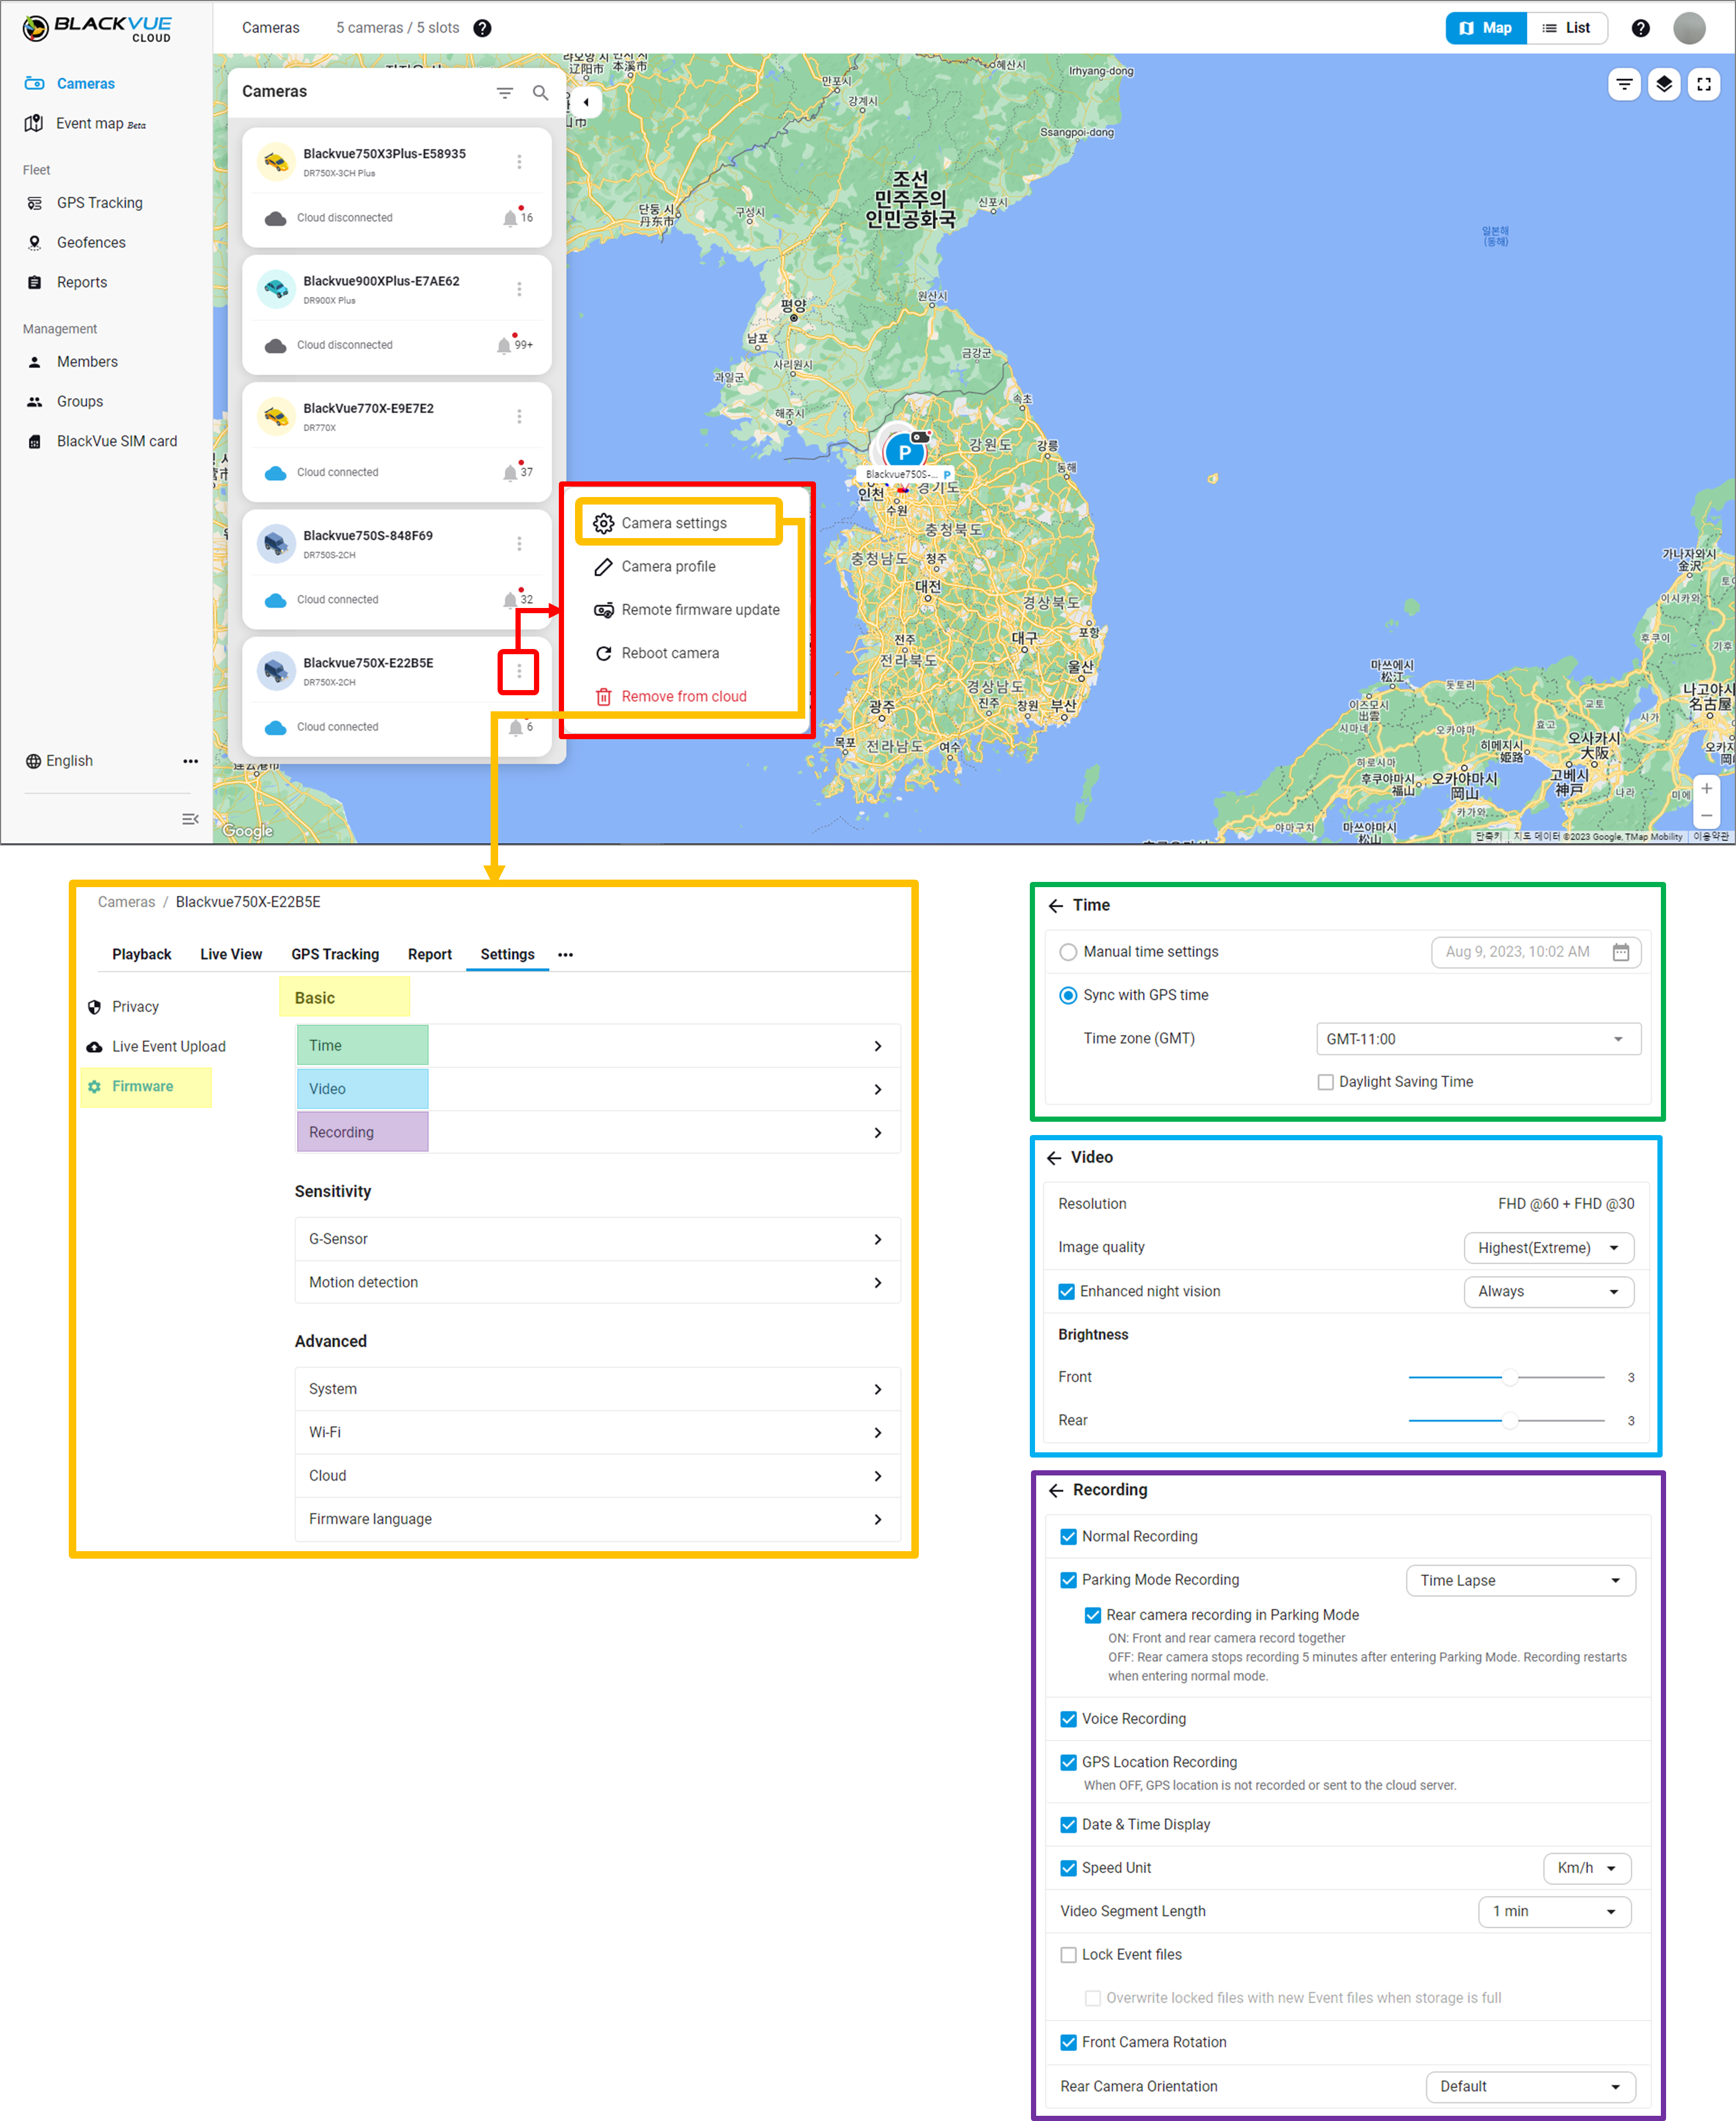Expand the G-Sensor settings row
Image resolution: width=1736 pixels, height=2121 pixels.
[597, 1239]
